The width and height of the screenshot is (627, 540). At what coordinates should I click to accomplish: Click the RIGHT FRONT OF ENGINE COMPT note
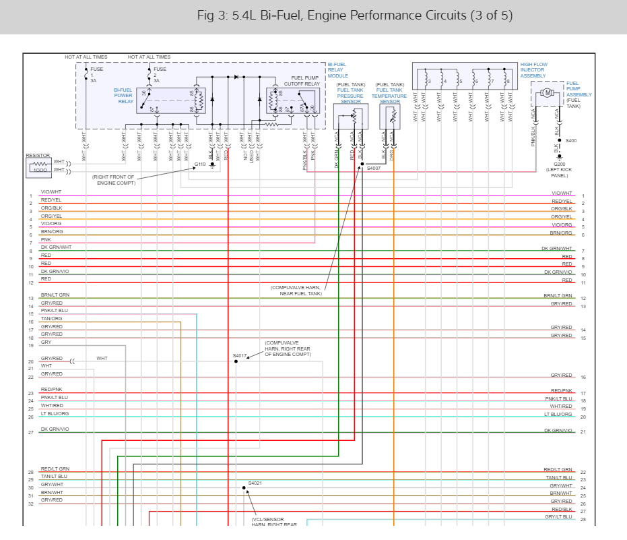coord(114,180)
